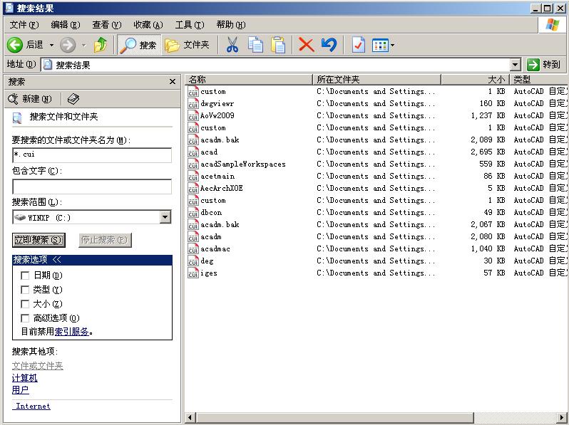Select the deg file icon
The height and width of the screenshot is (425, 569).
[x=193, y=261]
